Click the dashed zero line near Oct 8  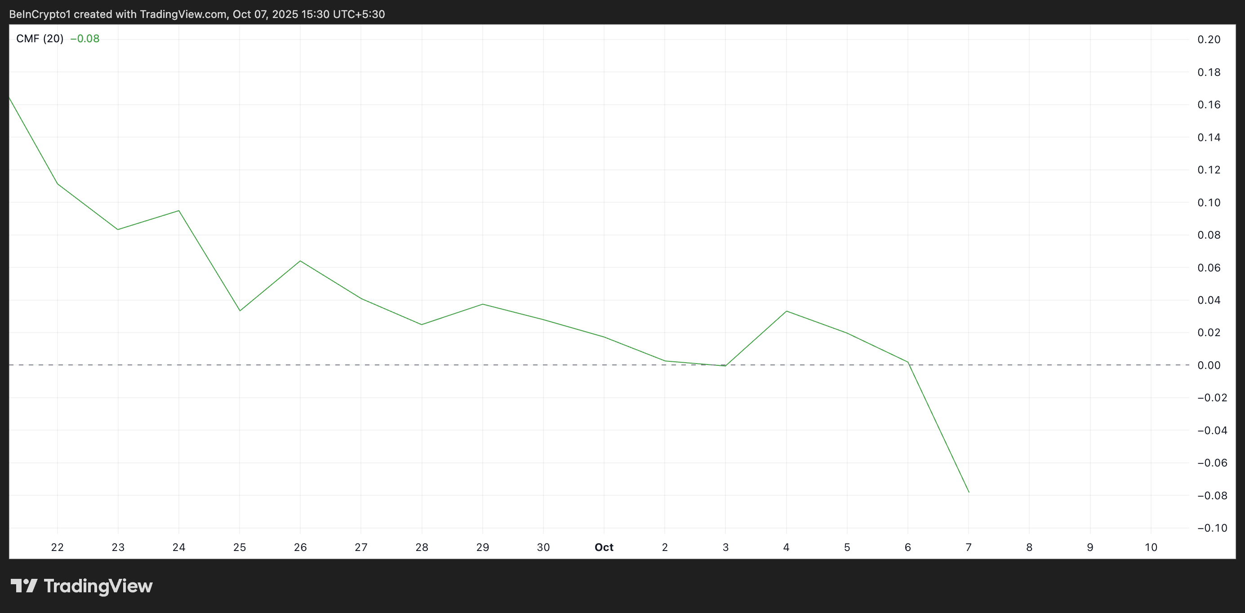point(1029,365)
